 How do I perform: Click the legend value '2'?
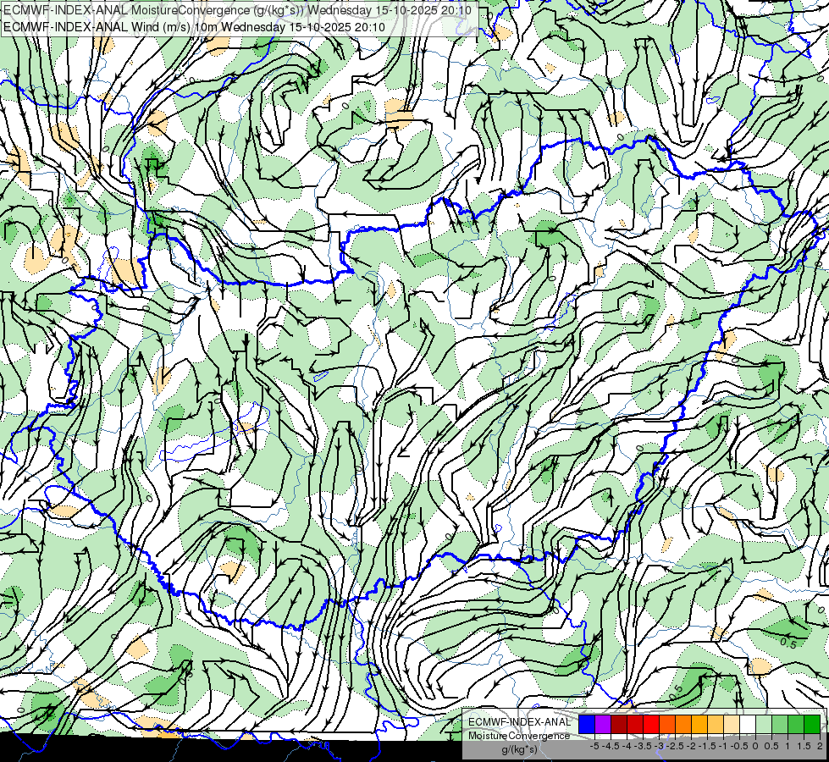click(820, 746)
